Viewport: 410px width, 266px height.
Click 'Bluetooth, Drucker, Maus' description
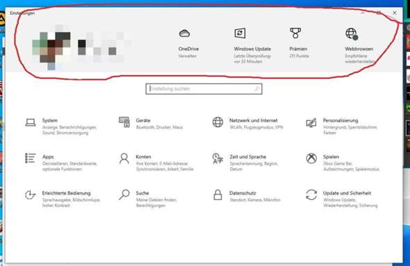(159, 127)
